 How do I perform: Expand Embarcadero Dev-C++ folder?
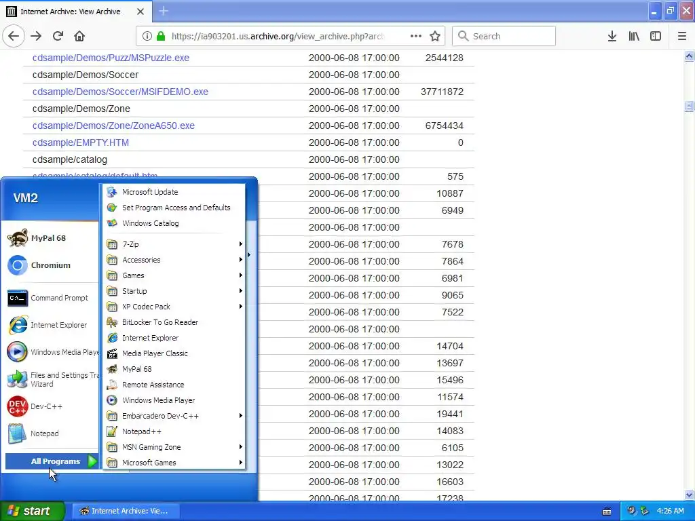click(x=174, y=416)
